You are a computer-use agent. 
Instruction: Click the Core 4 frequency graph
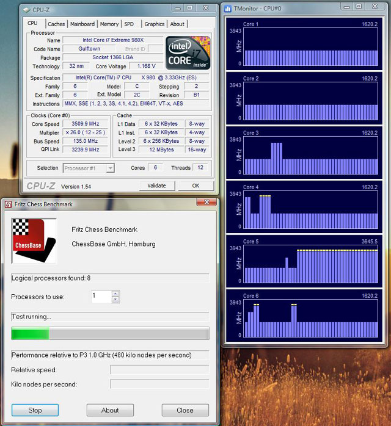point(310,209)
